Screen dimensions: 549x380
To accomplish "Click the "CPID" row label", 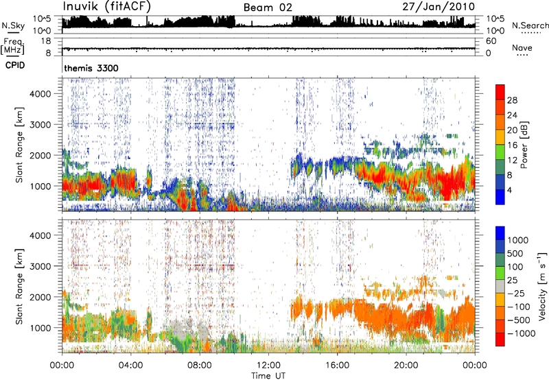I will point(15,65).
